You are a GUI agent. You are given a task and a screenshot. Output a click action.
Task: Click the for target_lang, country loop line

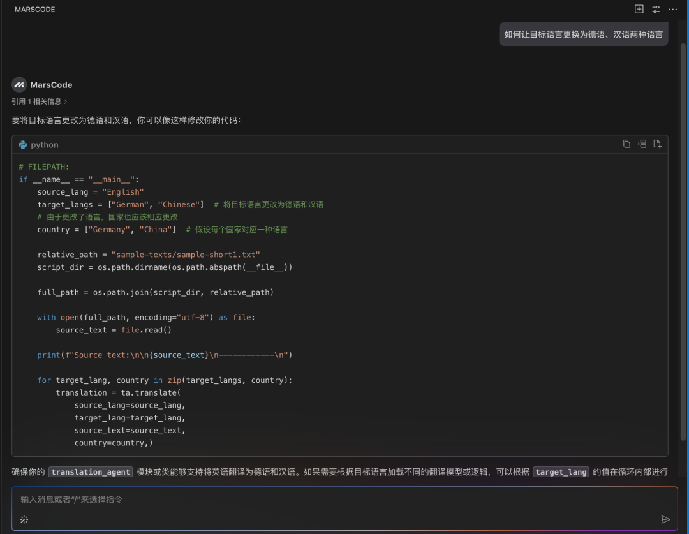tap(165, 380)
